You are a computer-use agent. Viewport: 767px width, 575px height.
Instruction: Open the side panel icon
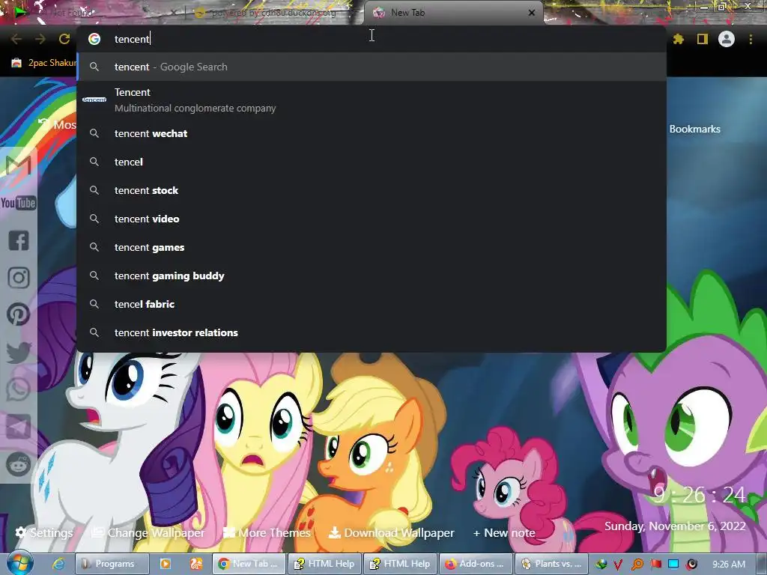coord(703,39)
